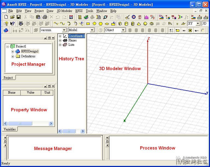This screenshot has width=210, height=167.
Task: Click the yellow scroll notes icon
Action: click(x=80, y=17)
